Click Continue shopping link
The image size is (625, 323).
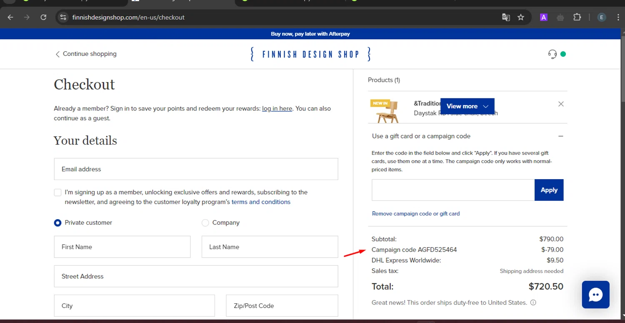(x=86, y=54)
